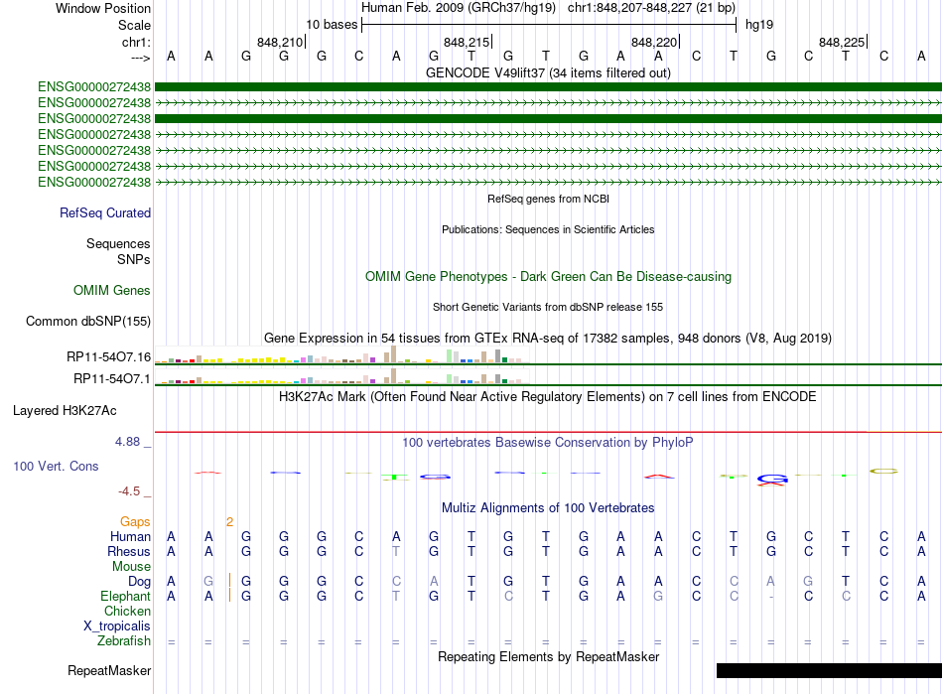This screenshot has width=943, height=694.
Task: Click the orange insertion bar in Elephant row
Action: [x=229, y=596]
